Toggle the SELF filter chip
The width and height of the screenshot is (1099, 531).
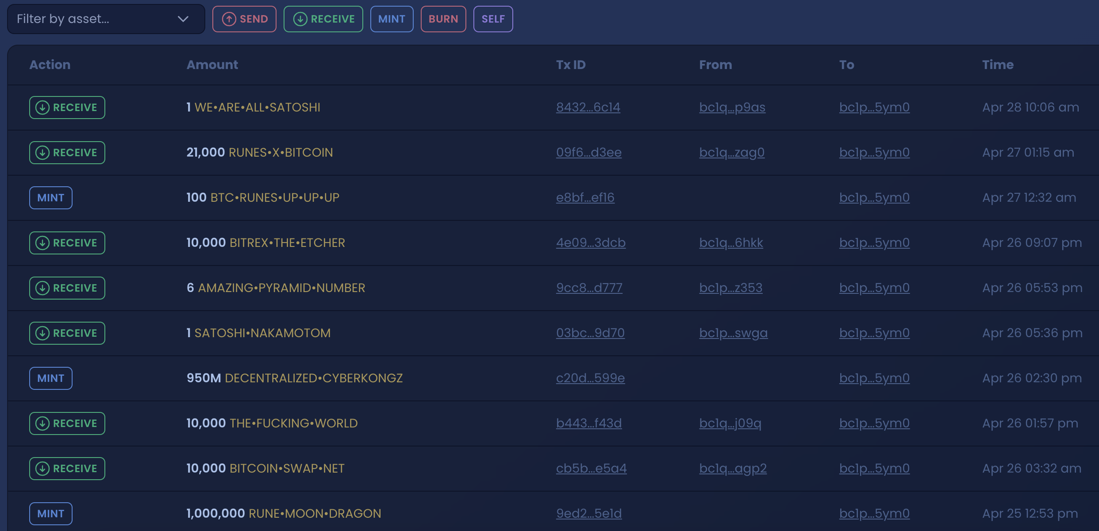tap(493, 19)
